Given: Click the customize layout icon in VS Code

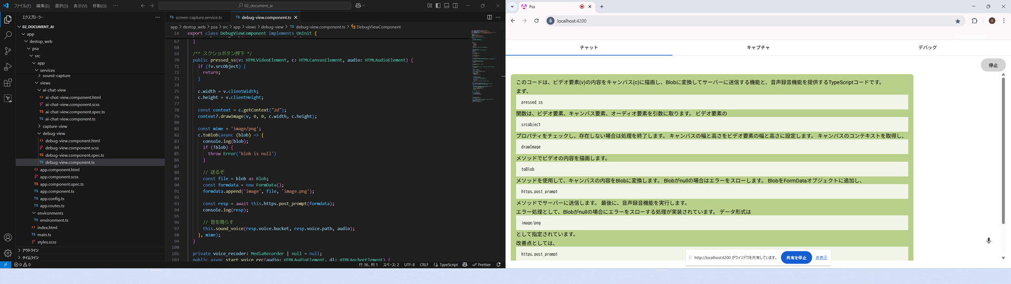Looking at the screenshot, I should tap(430, 6).
